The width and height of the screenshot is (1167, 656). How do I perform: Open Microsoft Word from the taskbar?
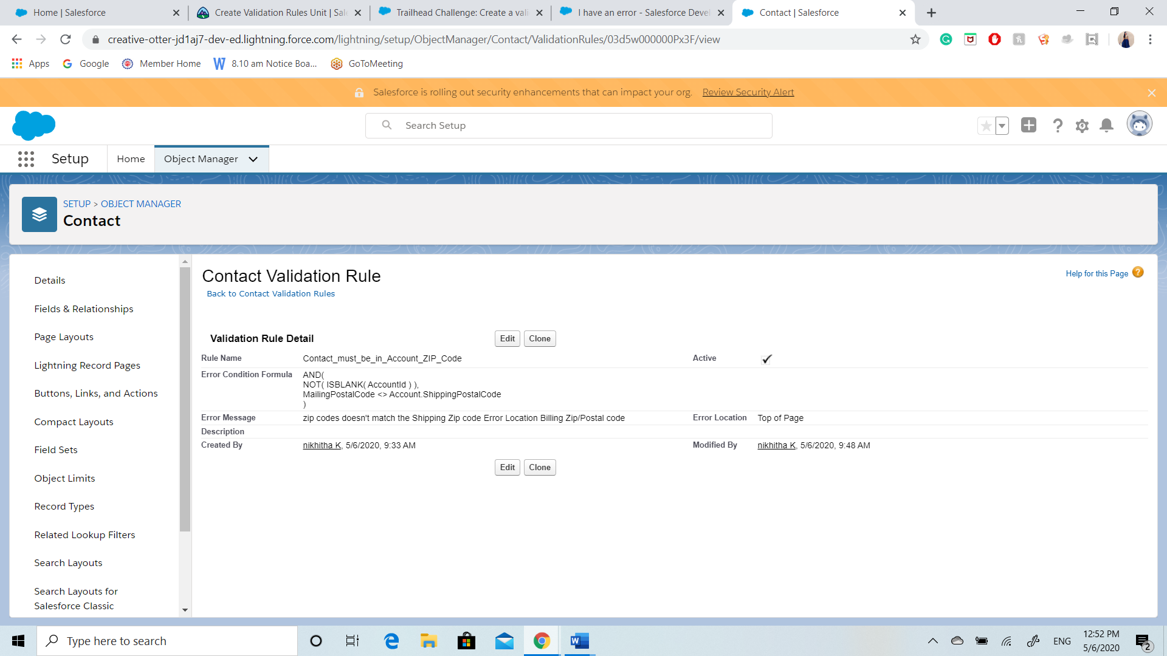tap(579, 641)
